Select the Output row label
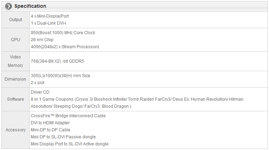Screen dimensions: 269x150 (16, 20)
